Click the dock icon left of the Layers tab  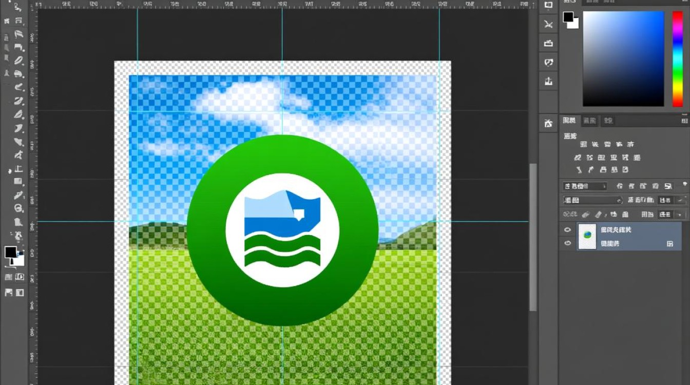point(549,123)
